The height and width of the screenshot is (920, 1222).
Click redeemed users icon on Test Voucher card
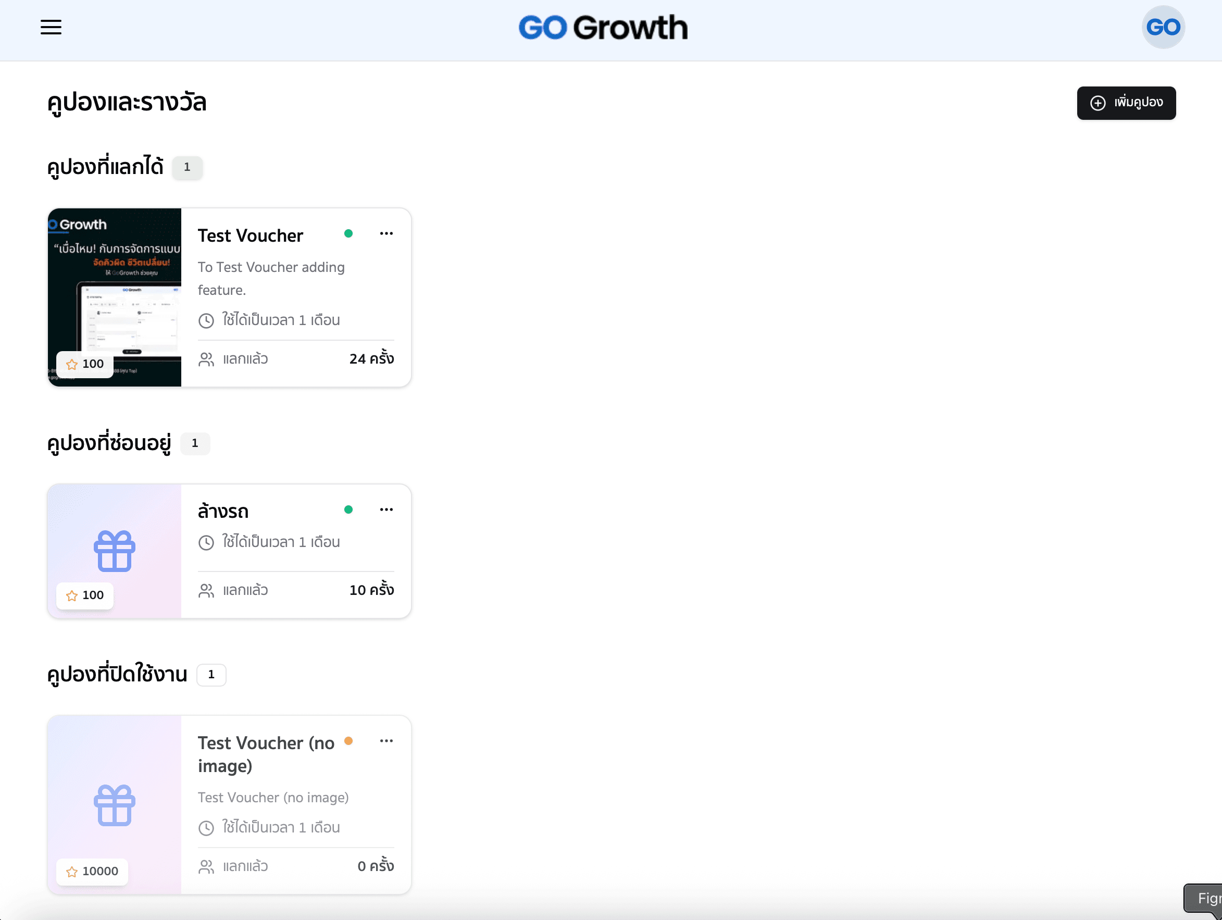point(206,359)
